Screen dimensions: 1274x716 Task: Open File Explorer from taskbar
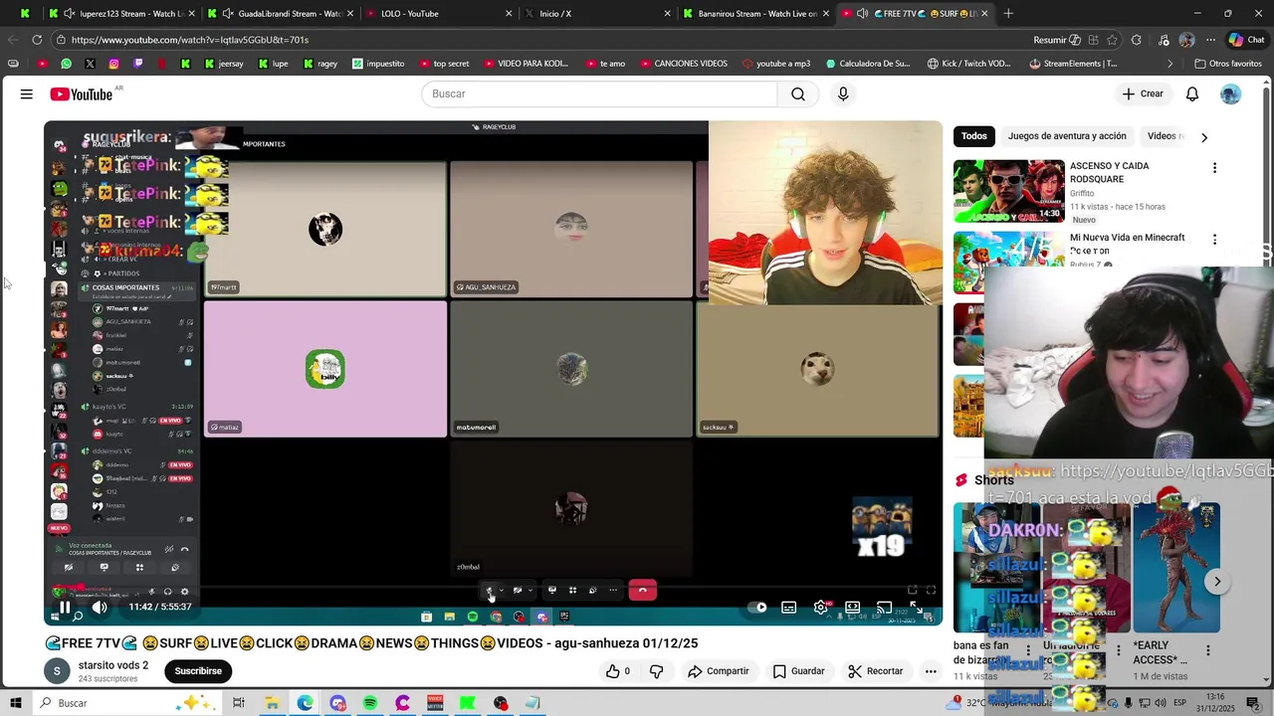[271, 703]
